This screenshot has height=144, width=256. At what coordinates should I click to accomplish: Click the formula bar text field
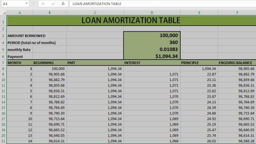point(163,4)
